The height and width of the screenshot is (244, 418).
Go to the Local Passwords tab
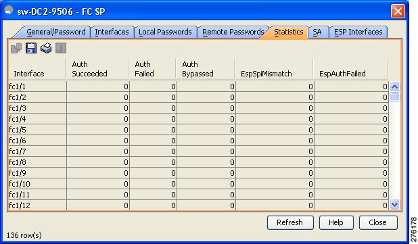click(x=165, y=32)
